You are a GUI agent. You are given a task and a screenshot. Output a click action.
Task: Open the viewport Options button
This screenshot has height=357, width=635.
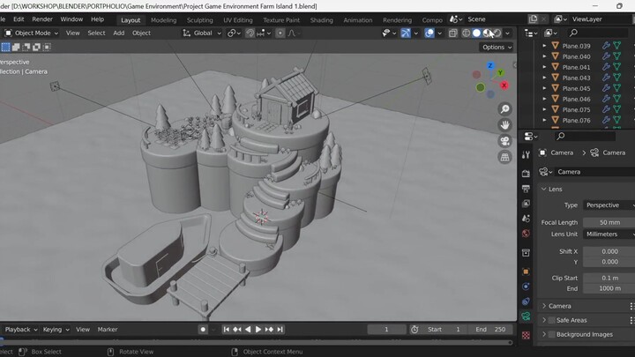[x=497, y=47]
